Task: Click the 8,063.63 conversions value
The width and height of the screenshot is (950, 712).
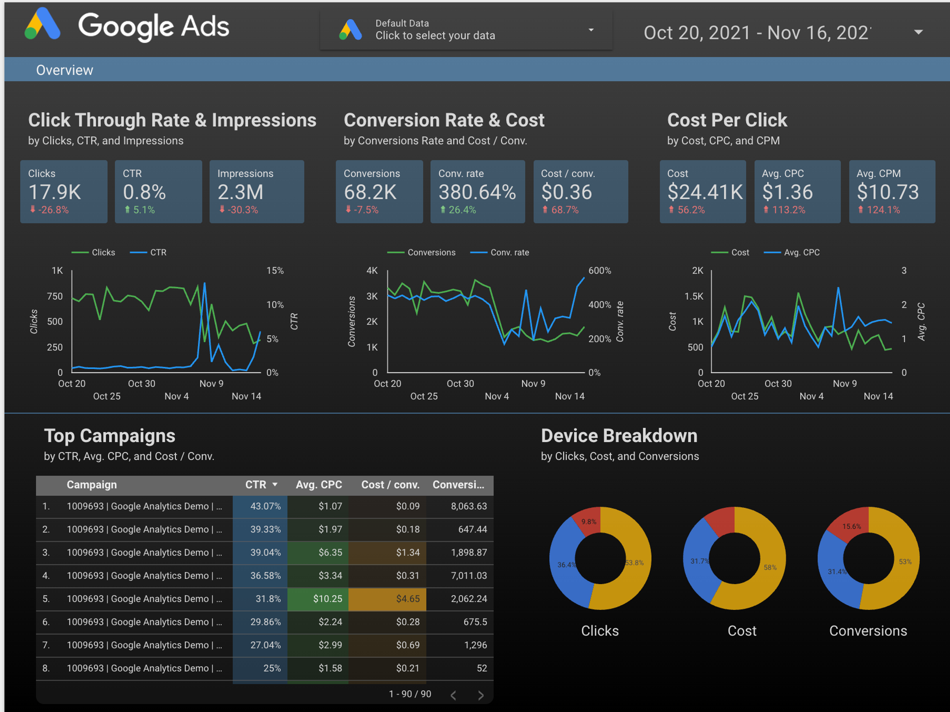Action: click(x=469, y=506)
